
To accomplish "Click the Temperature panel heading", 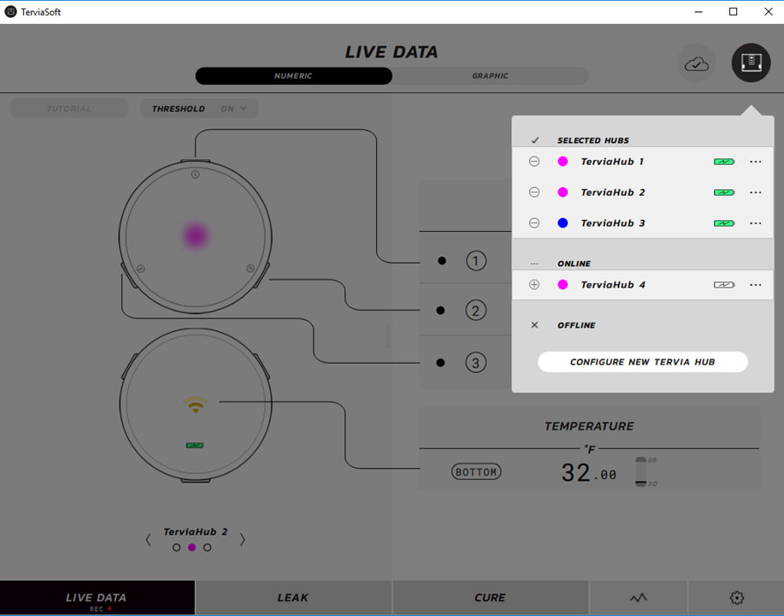I will 589,426.
